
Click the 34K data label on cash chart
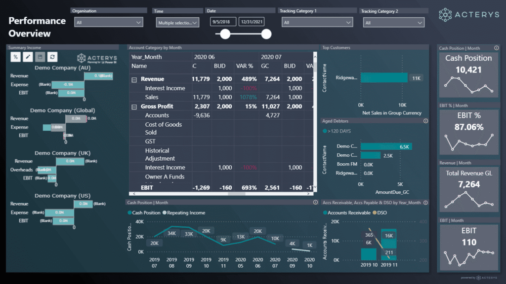point(171,233)
